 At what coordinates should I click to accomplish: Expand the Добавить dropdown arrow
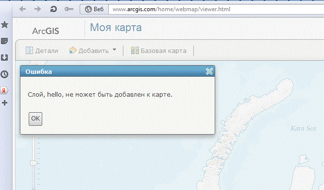point(114,50)
